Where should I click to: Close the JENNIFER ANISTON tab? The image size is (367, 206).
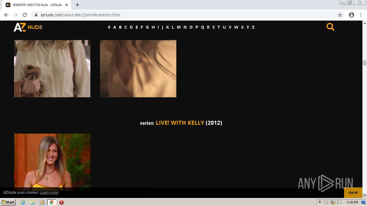pyautogui.click(x=67, y=5)
